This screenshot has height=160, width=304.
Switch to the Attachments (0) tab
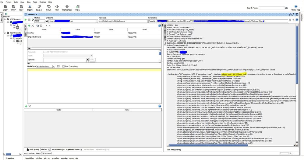point(58,149)
